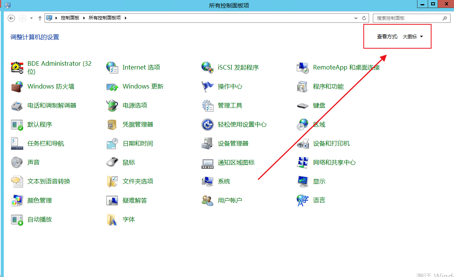Click the 显示 link text
The image size is (454, 277).
coord(319,181)
